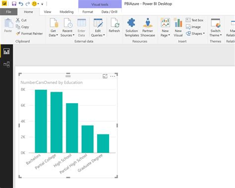Open the Format tab under Visual tools
The width and height of the screenshot is (235, 188).
88,12
